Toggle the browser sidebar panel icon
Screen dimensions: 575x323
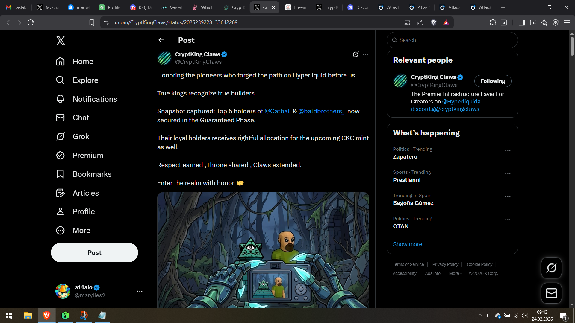point(522,22)
